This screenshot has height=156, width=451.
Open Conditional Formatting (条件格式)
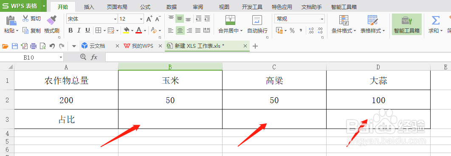coord(344,25)
